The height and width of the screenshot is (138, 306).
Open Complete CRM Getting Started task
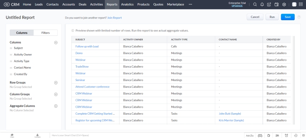coord(95,114)
